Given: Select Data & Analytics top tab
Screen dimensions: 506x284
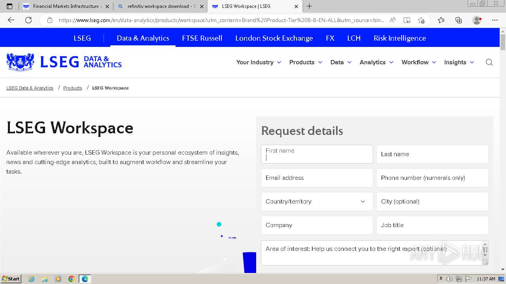Looking at the screenshot, I should pyautogui.click(x=143, y=38).
